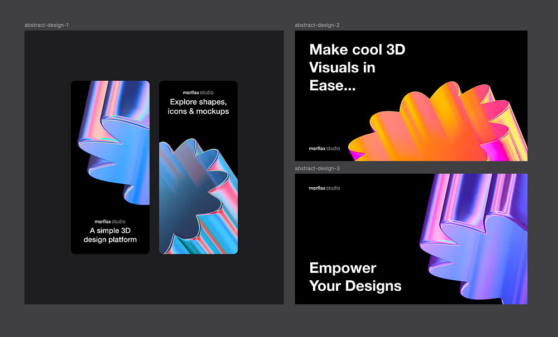Select the right phone card's teal flower shape

198,196
